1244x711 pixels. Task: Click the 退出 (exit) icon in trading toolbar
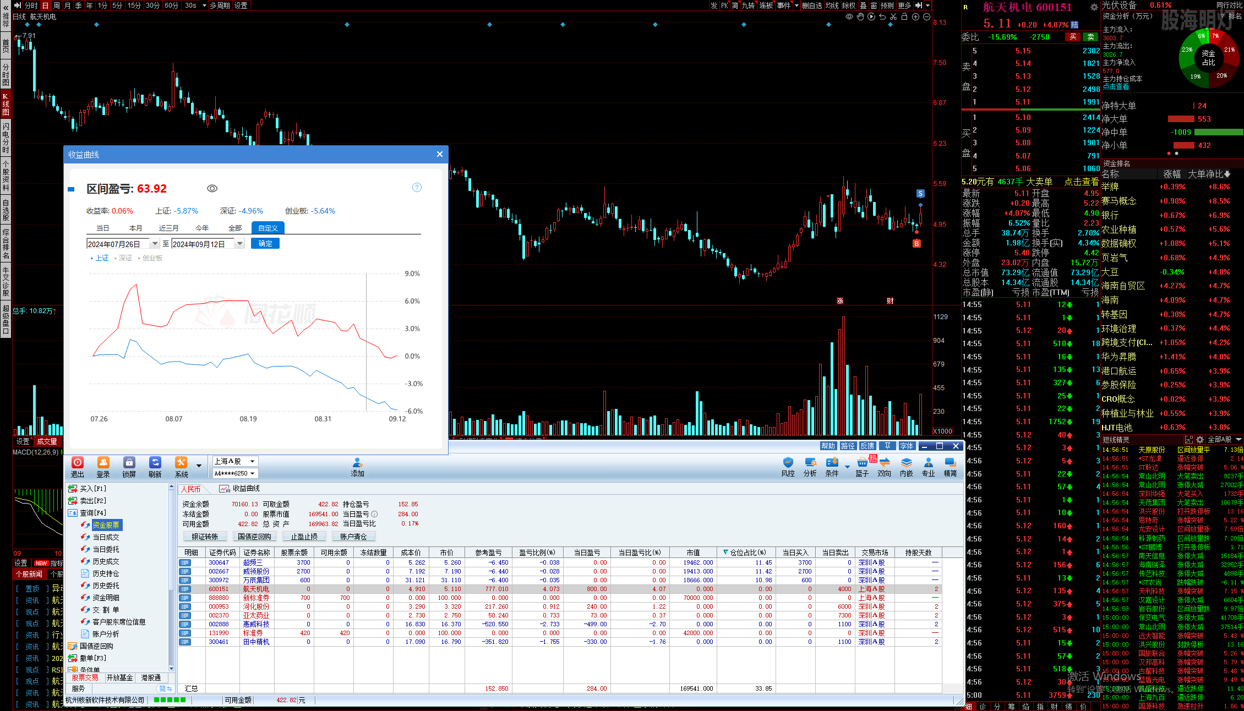coord(78,467)
